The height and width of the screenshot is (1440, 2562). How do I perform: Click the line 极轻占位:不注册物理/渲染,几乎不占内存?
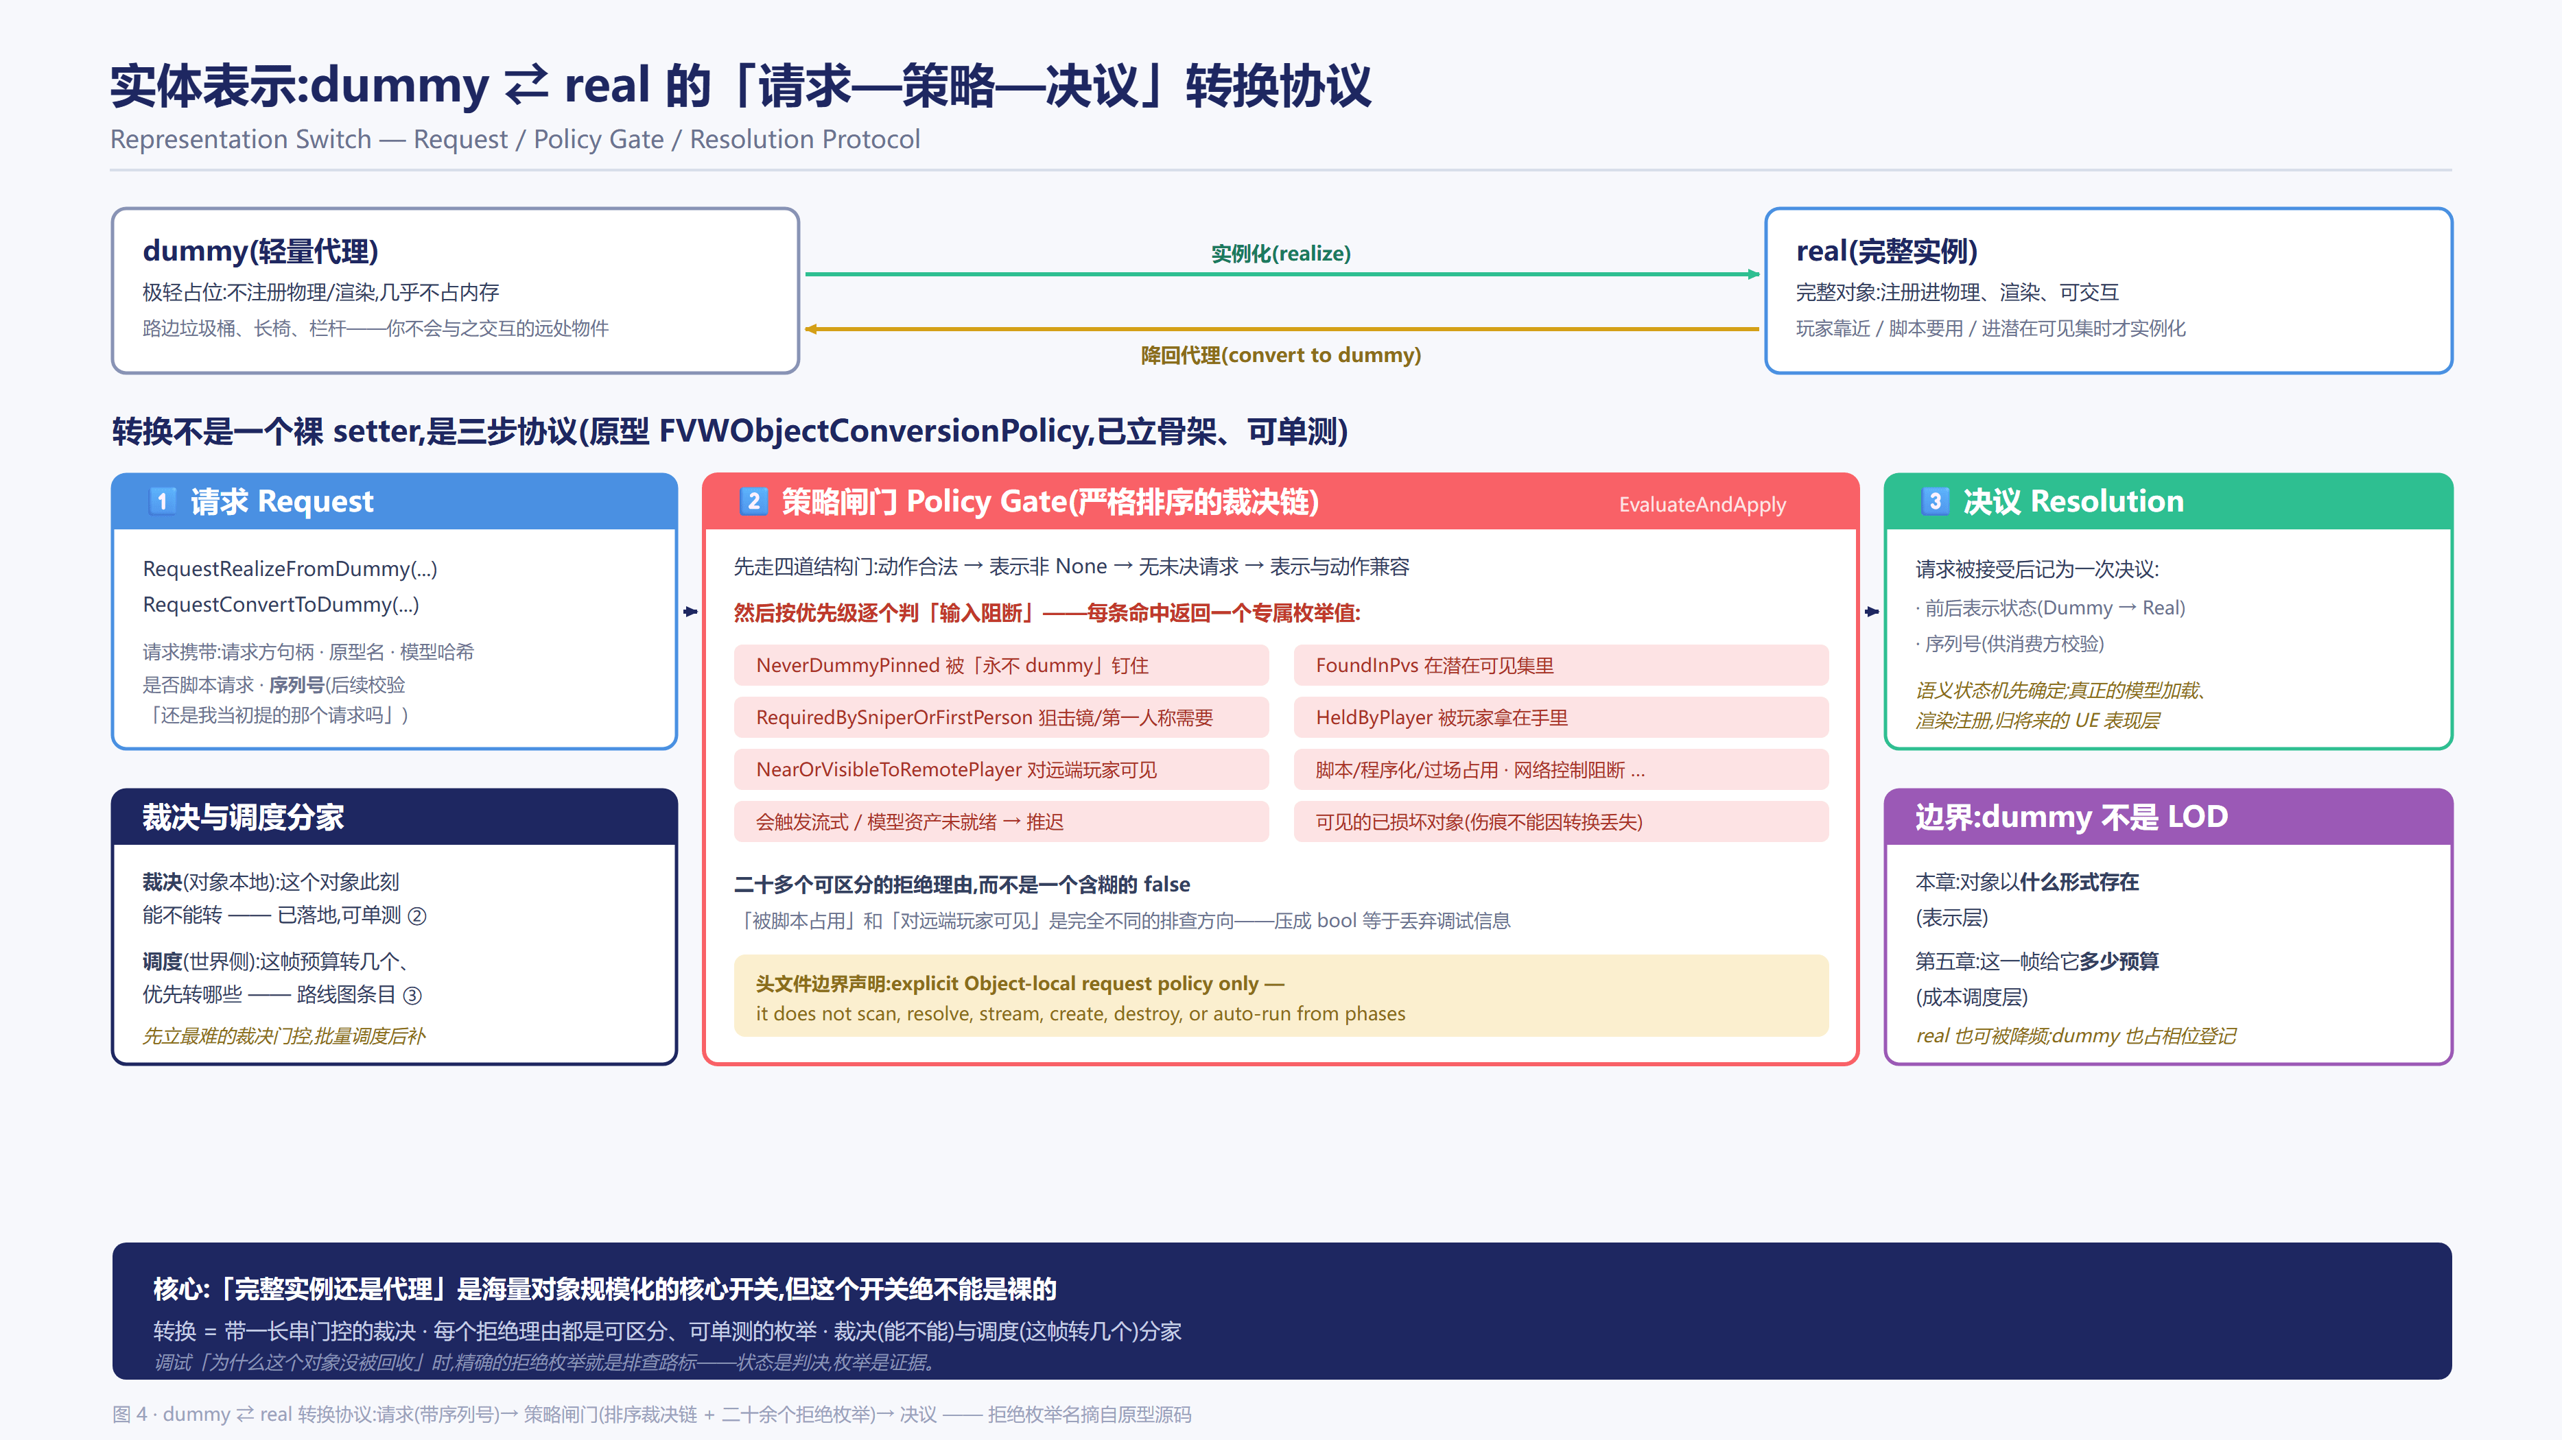[320, 292]
